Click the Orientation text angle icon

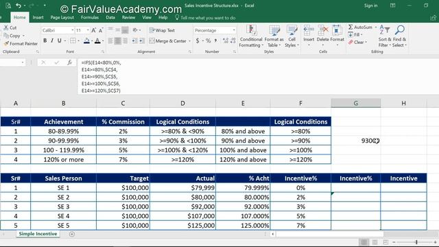135,30
